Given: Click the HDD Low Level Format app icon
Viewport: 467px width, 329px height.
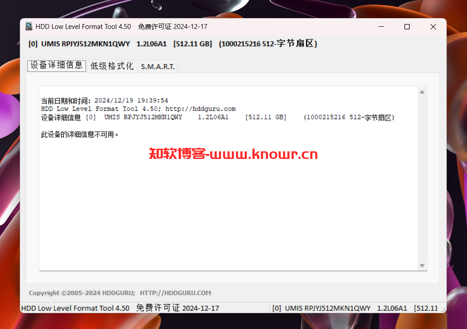Looking at the screenshot, I should tap(29, 27).
